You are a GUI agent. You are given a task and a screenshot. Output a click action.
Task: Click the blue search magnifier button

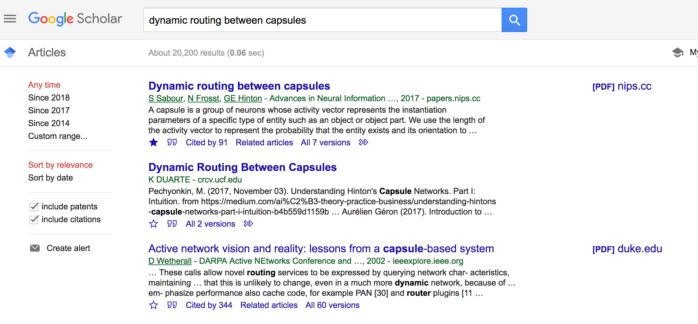[514, 20]
